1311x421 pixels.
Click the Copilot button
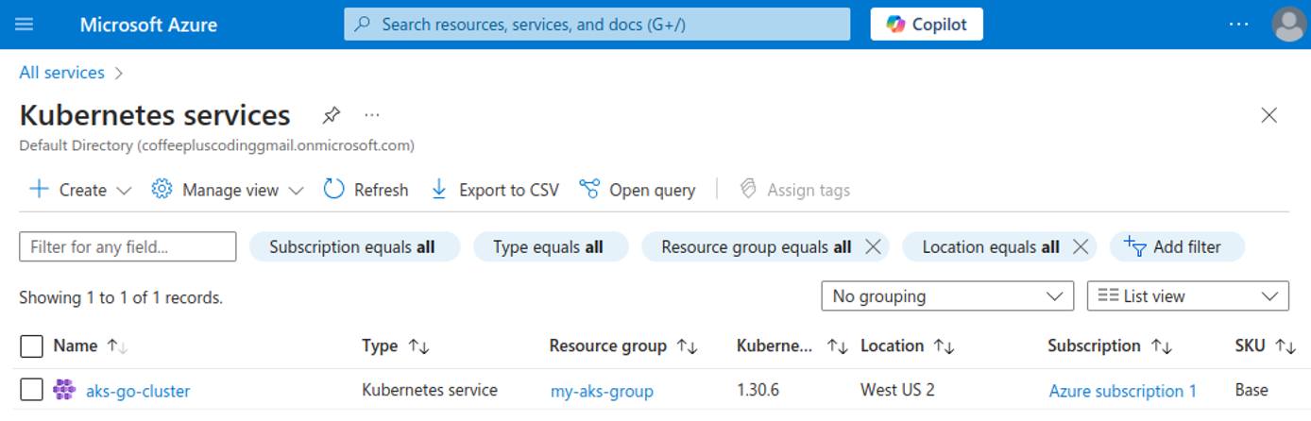tap(926, 25)
